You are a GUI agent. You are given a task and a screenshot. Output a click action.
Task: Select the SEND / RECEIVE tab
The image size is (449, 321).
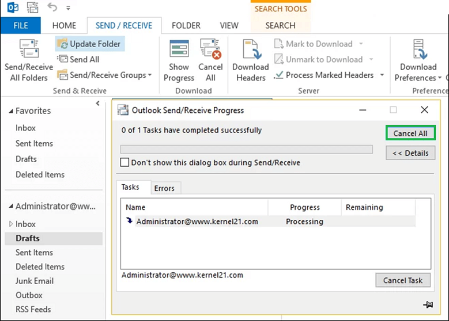point(124,25)
